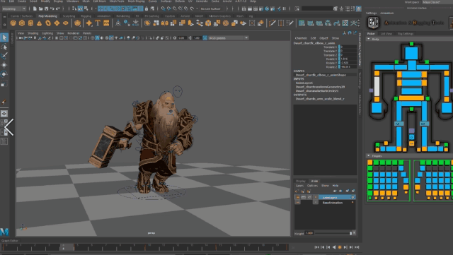
Task: Click the Go to End playback button
Action: pyautogui.click(x=357, y=247)
